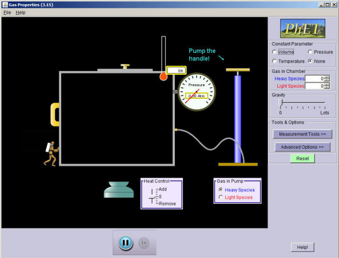
Task: Select Volume as constant parameter
Action: pos(274,52)
